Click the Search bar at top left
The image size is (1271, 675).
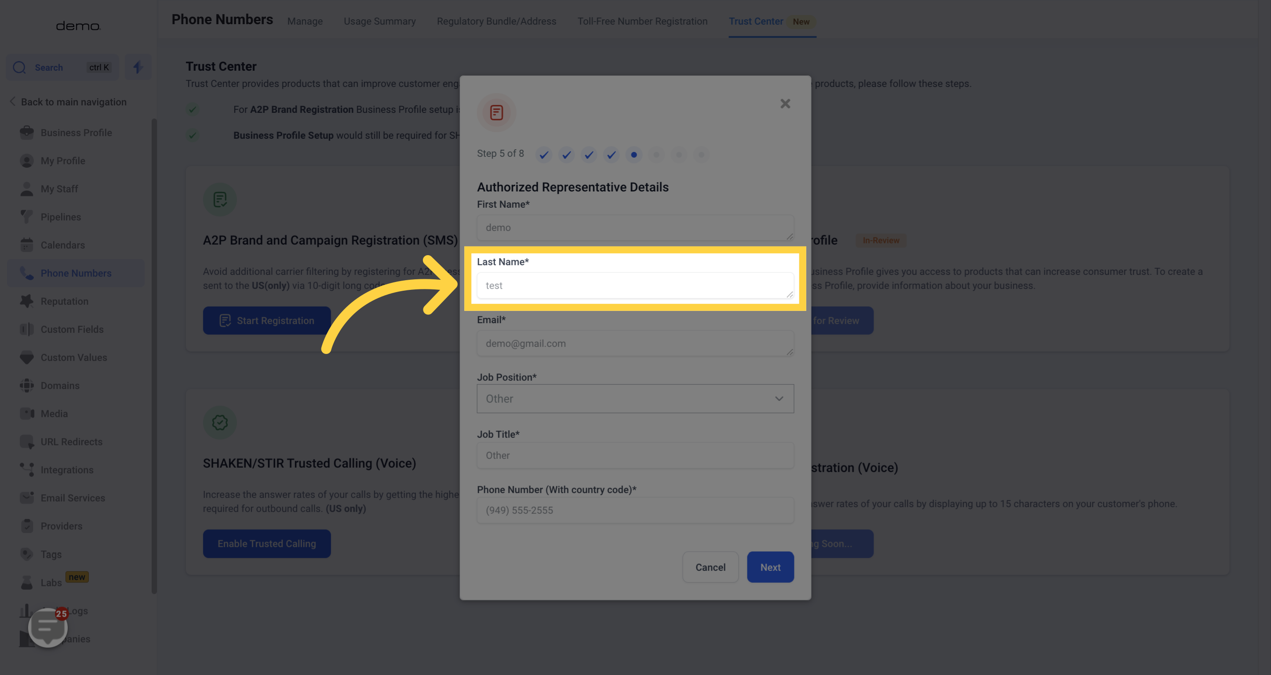[63, 66]
